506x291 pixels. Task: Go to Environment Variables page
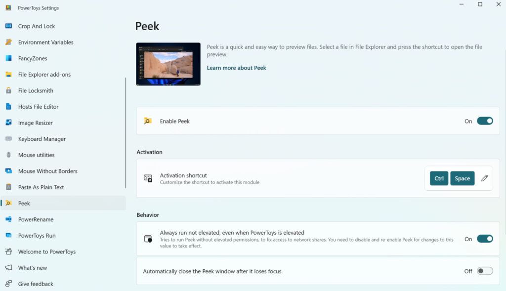45,42
